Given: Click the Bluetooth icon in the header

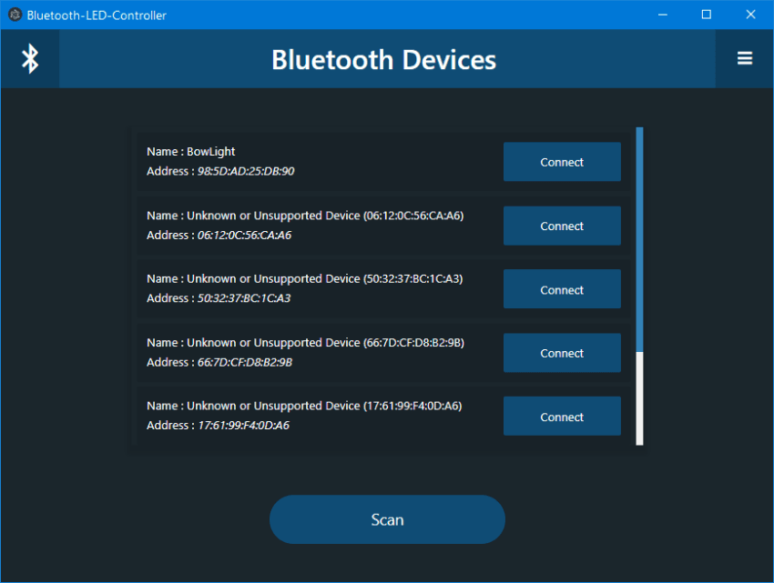Looking at the screenshot, I should point(29,58).
